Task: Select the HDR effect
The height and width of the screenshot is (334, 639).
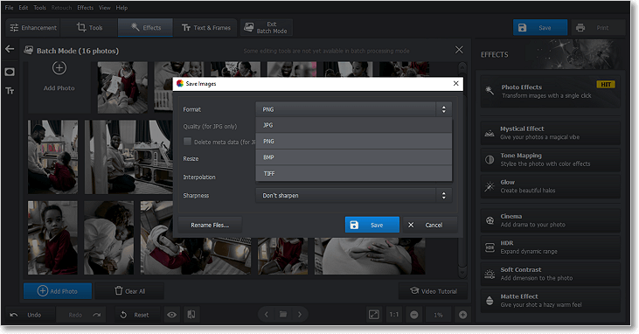Action: coord(550,247)
